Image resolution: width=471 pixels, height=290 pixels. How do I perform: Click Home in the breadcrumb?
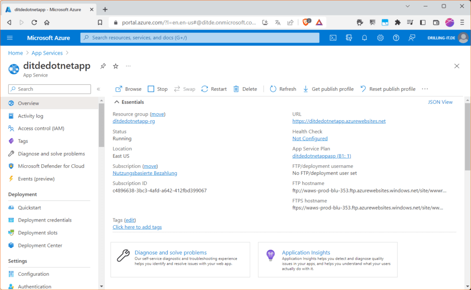pyautogui.click(x=15, y=53)
